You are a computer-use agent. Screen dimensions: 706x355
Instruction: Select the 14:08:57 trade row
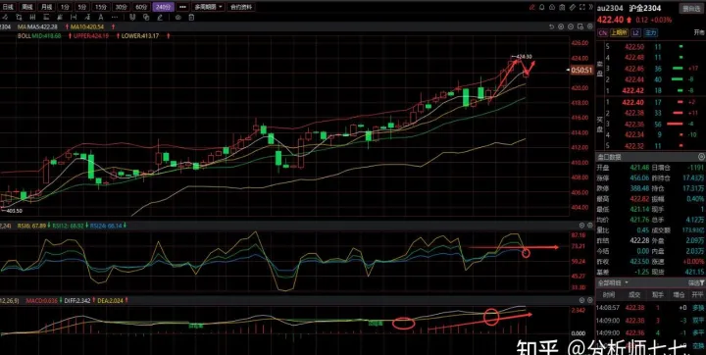651,308
